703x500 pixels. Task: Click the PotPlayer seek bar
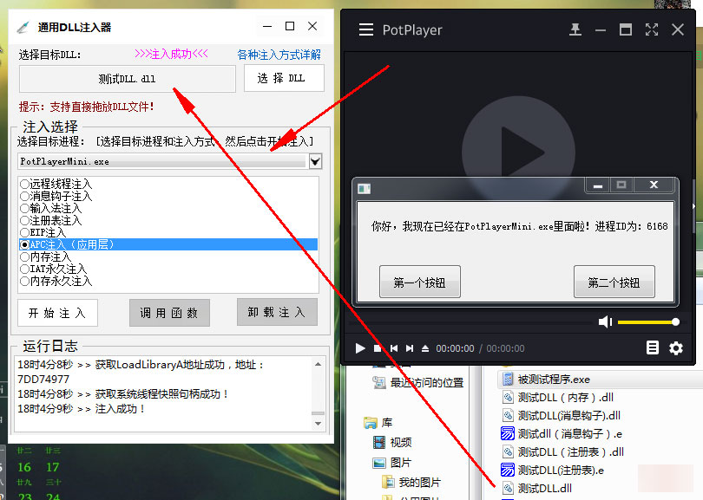470,322
